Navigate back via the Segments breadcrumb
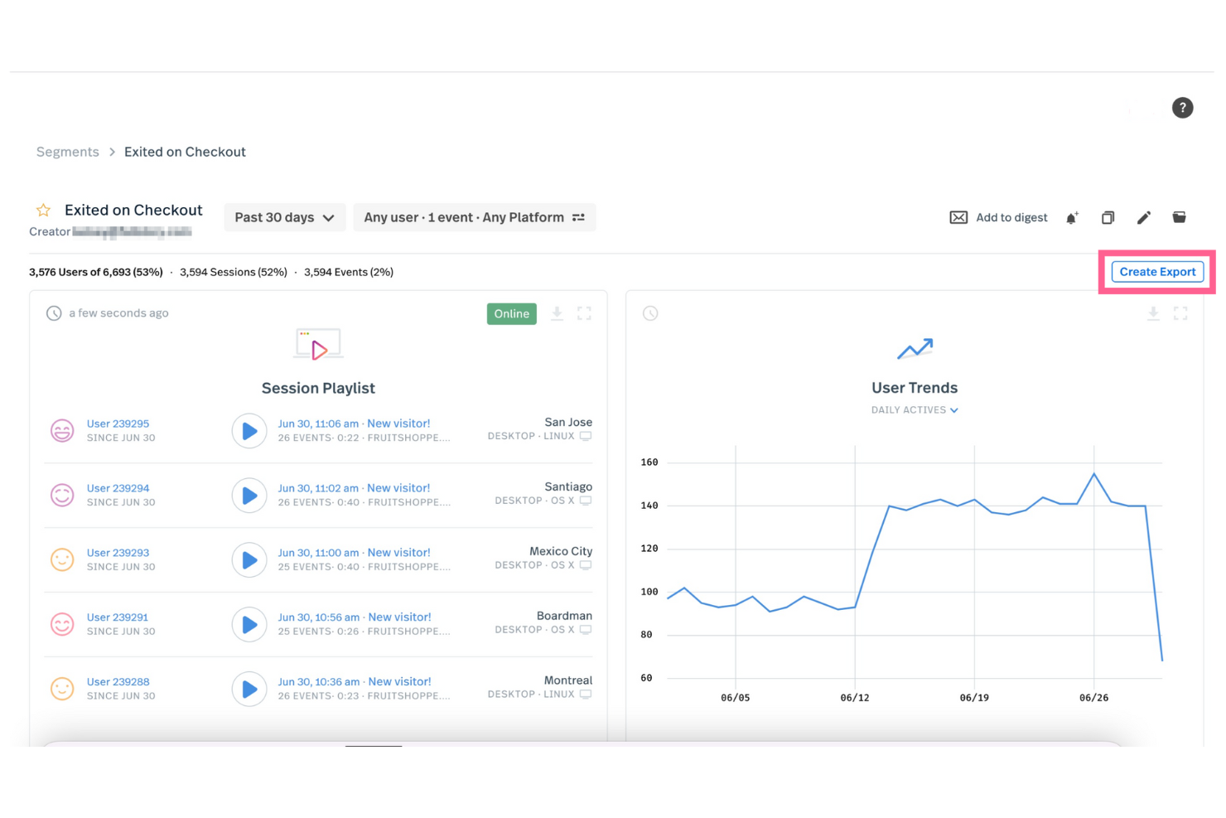This screenshot has width=1226, height=818. [x=67, y=152]
